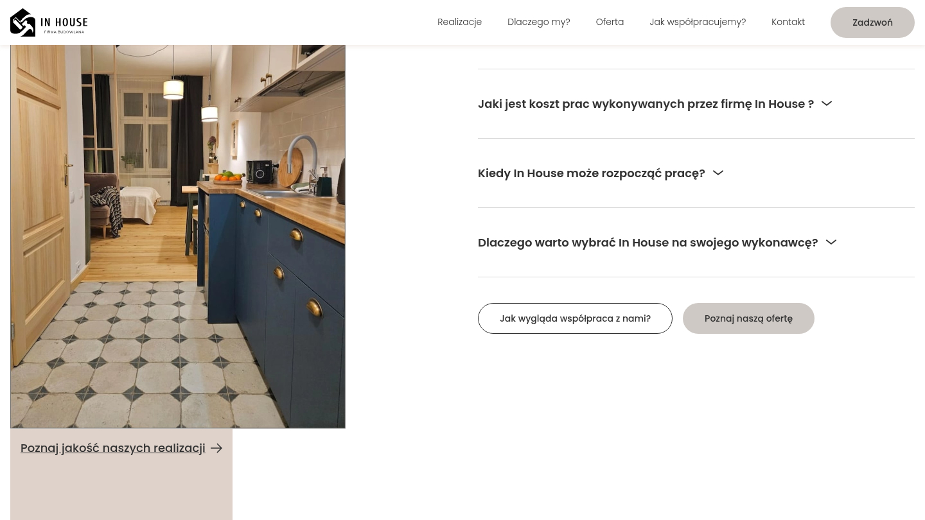Open the Realizacje menu item
The width and height of the screenshot is (925, 520).
[459, 22]
